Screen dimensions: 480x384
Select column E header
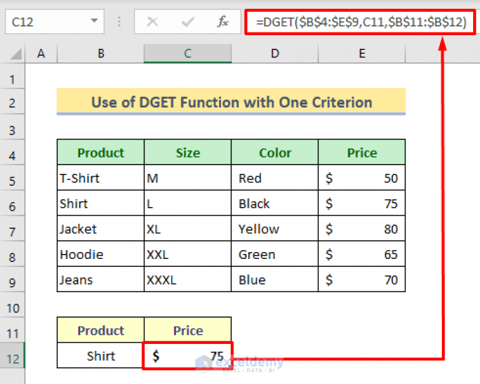tap(362, 54)
